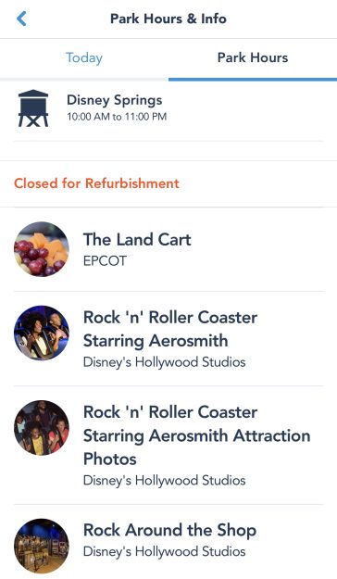Tap Rock 'n' Roller Coaster ride thumbnail
Viewport: 337px width, 579px height.
(42, 333)
